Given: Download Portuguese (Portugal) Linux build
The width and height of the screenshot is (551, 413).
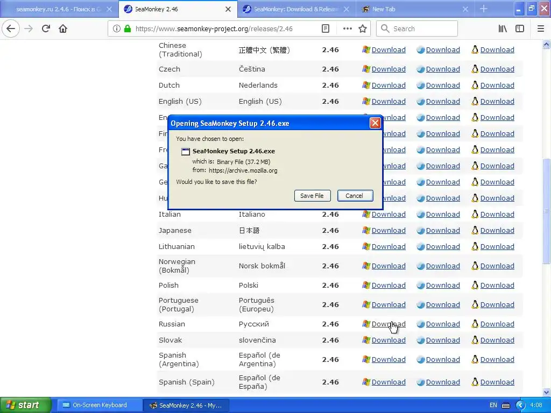Looking at the screenshot, I should pyautogui.click(x=497, y=304).
